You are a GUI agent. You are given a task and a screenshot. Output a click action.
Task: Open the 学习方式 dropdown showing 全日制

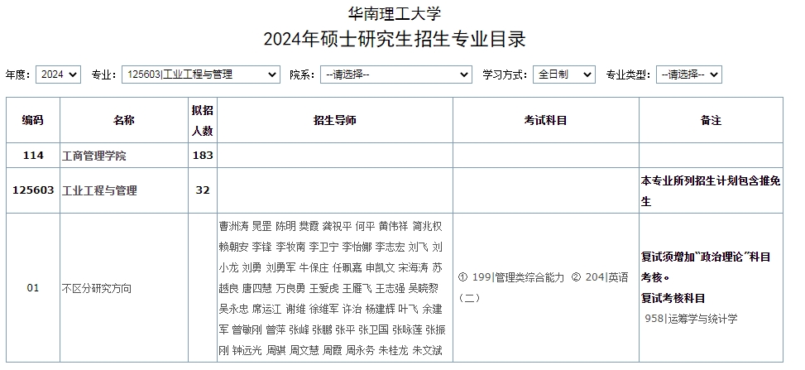pyautogui.click(x=563, y=74)
